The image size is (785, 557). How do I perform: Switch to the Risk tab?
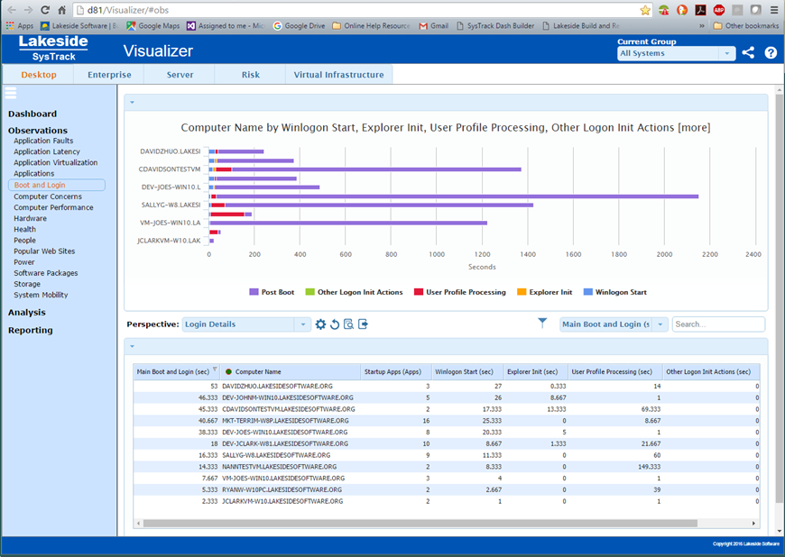[x=250, y=75]
